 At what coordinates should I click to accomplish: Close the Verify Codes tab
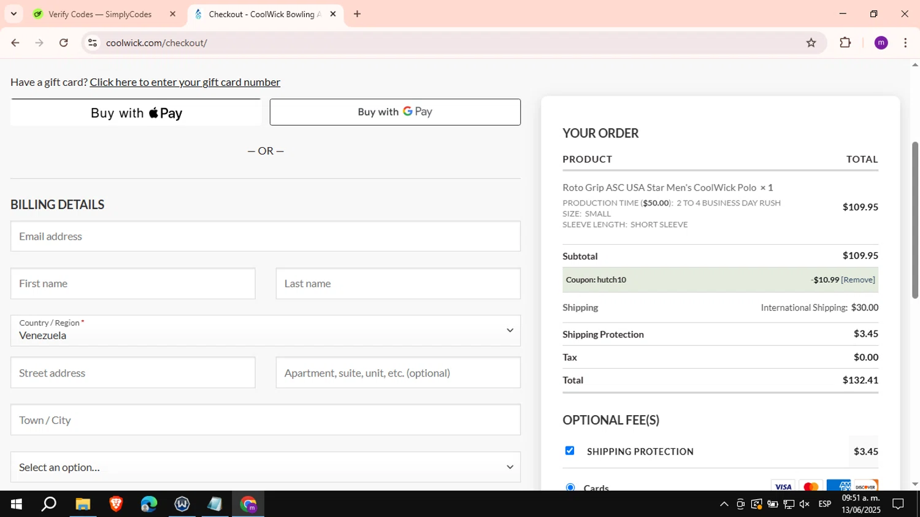pyautogui.click(x=172, y=14)
